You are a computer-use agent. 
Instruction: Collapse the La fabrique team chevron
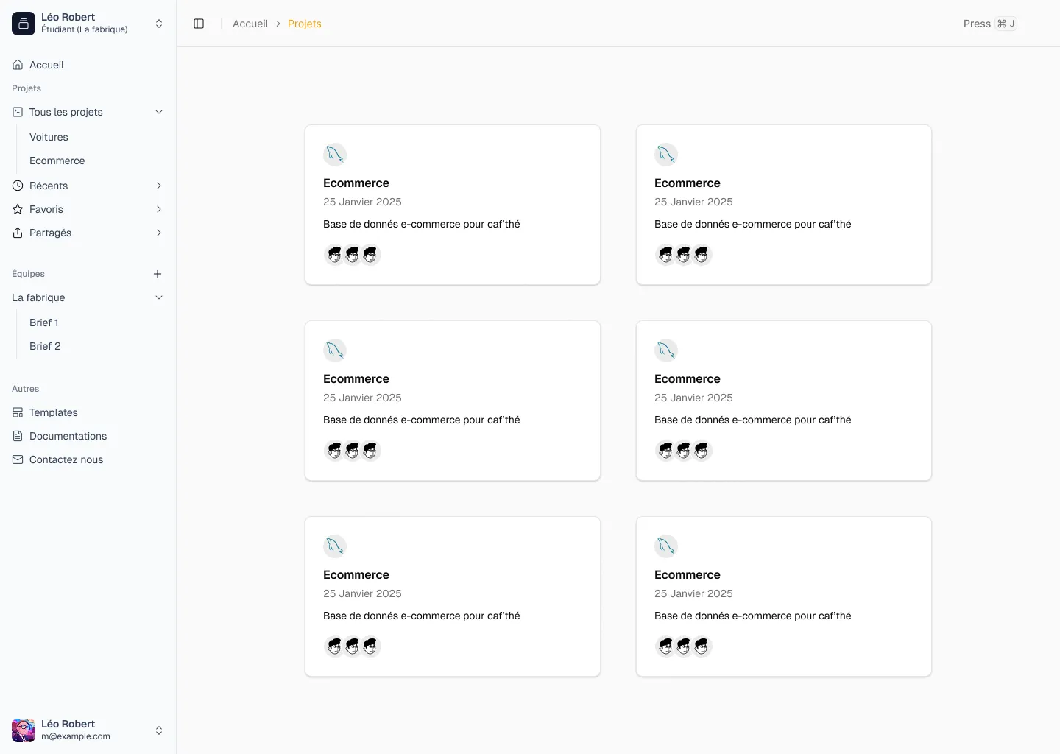(159, 297)
